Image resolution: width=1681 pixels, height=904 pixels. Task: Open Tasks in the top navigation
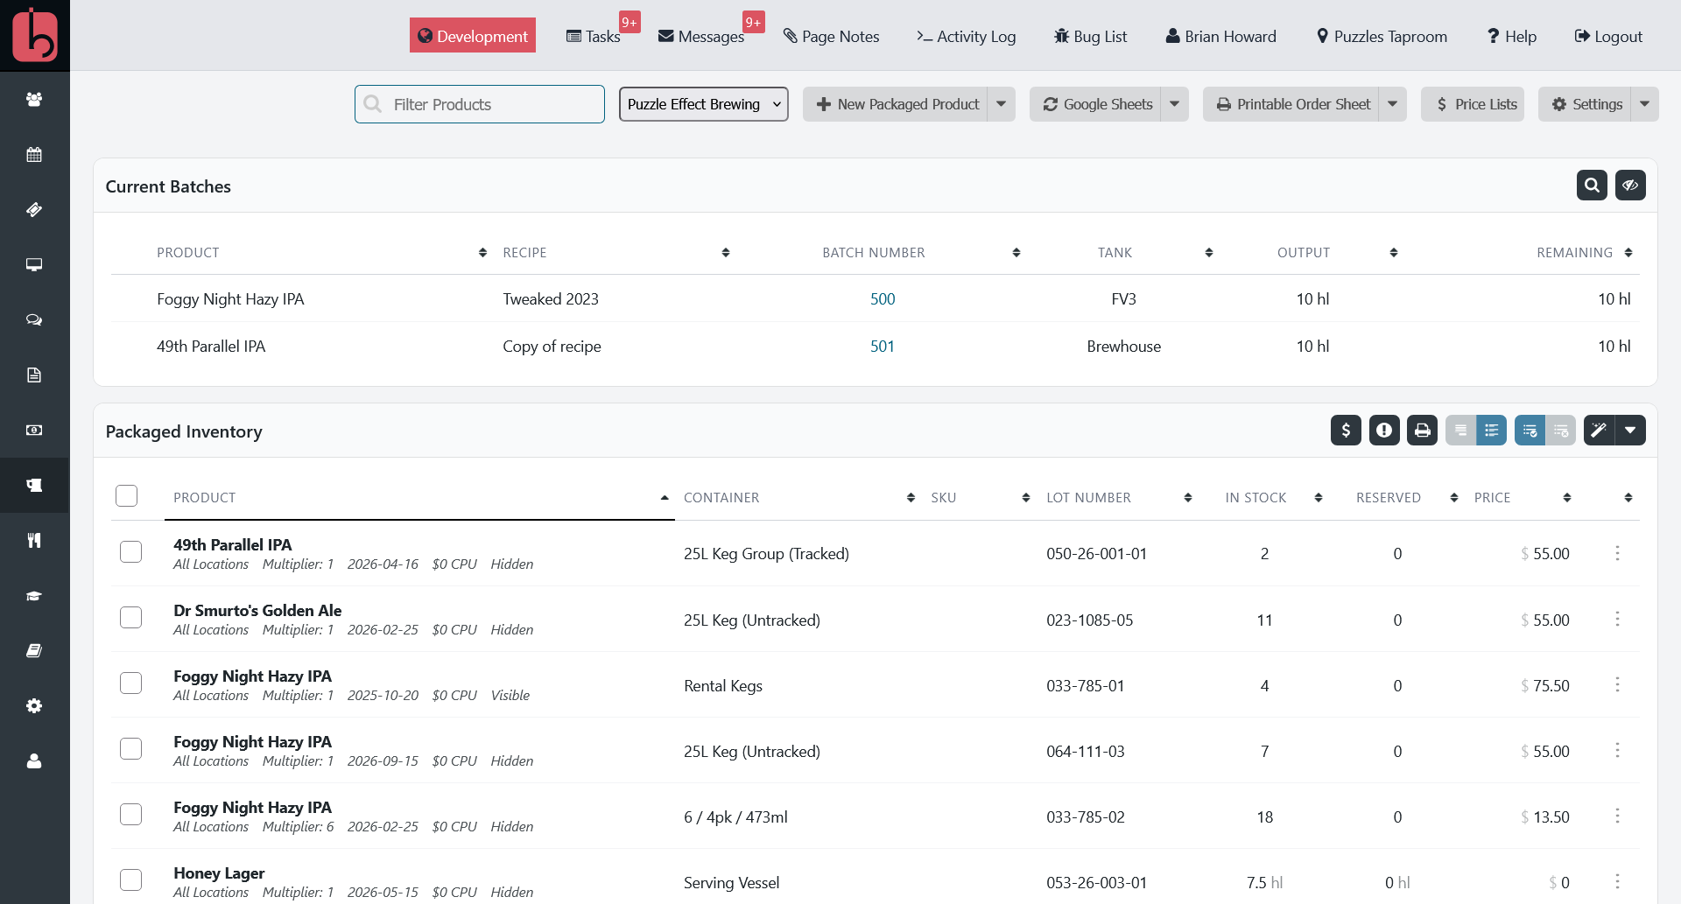594,36
